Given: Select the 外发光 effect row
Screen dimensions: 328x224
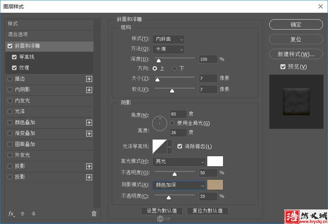Looking at the screenshot, I should click(49, 155).
